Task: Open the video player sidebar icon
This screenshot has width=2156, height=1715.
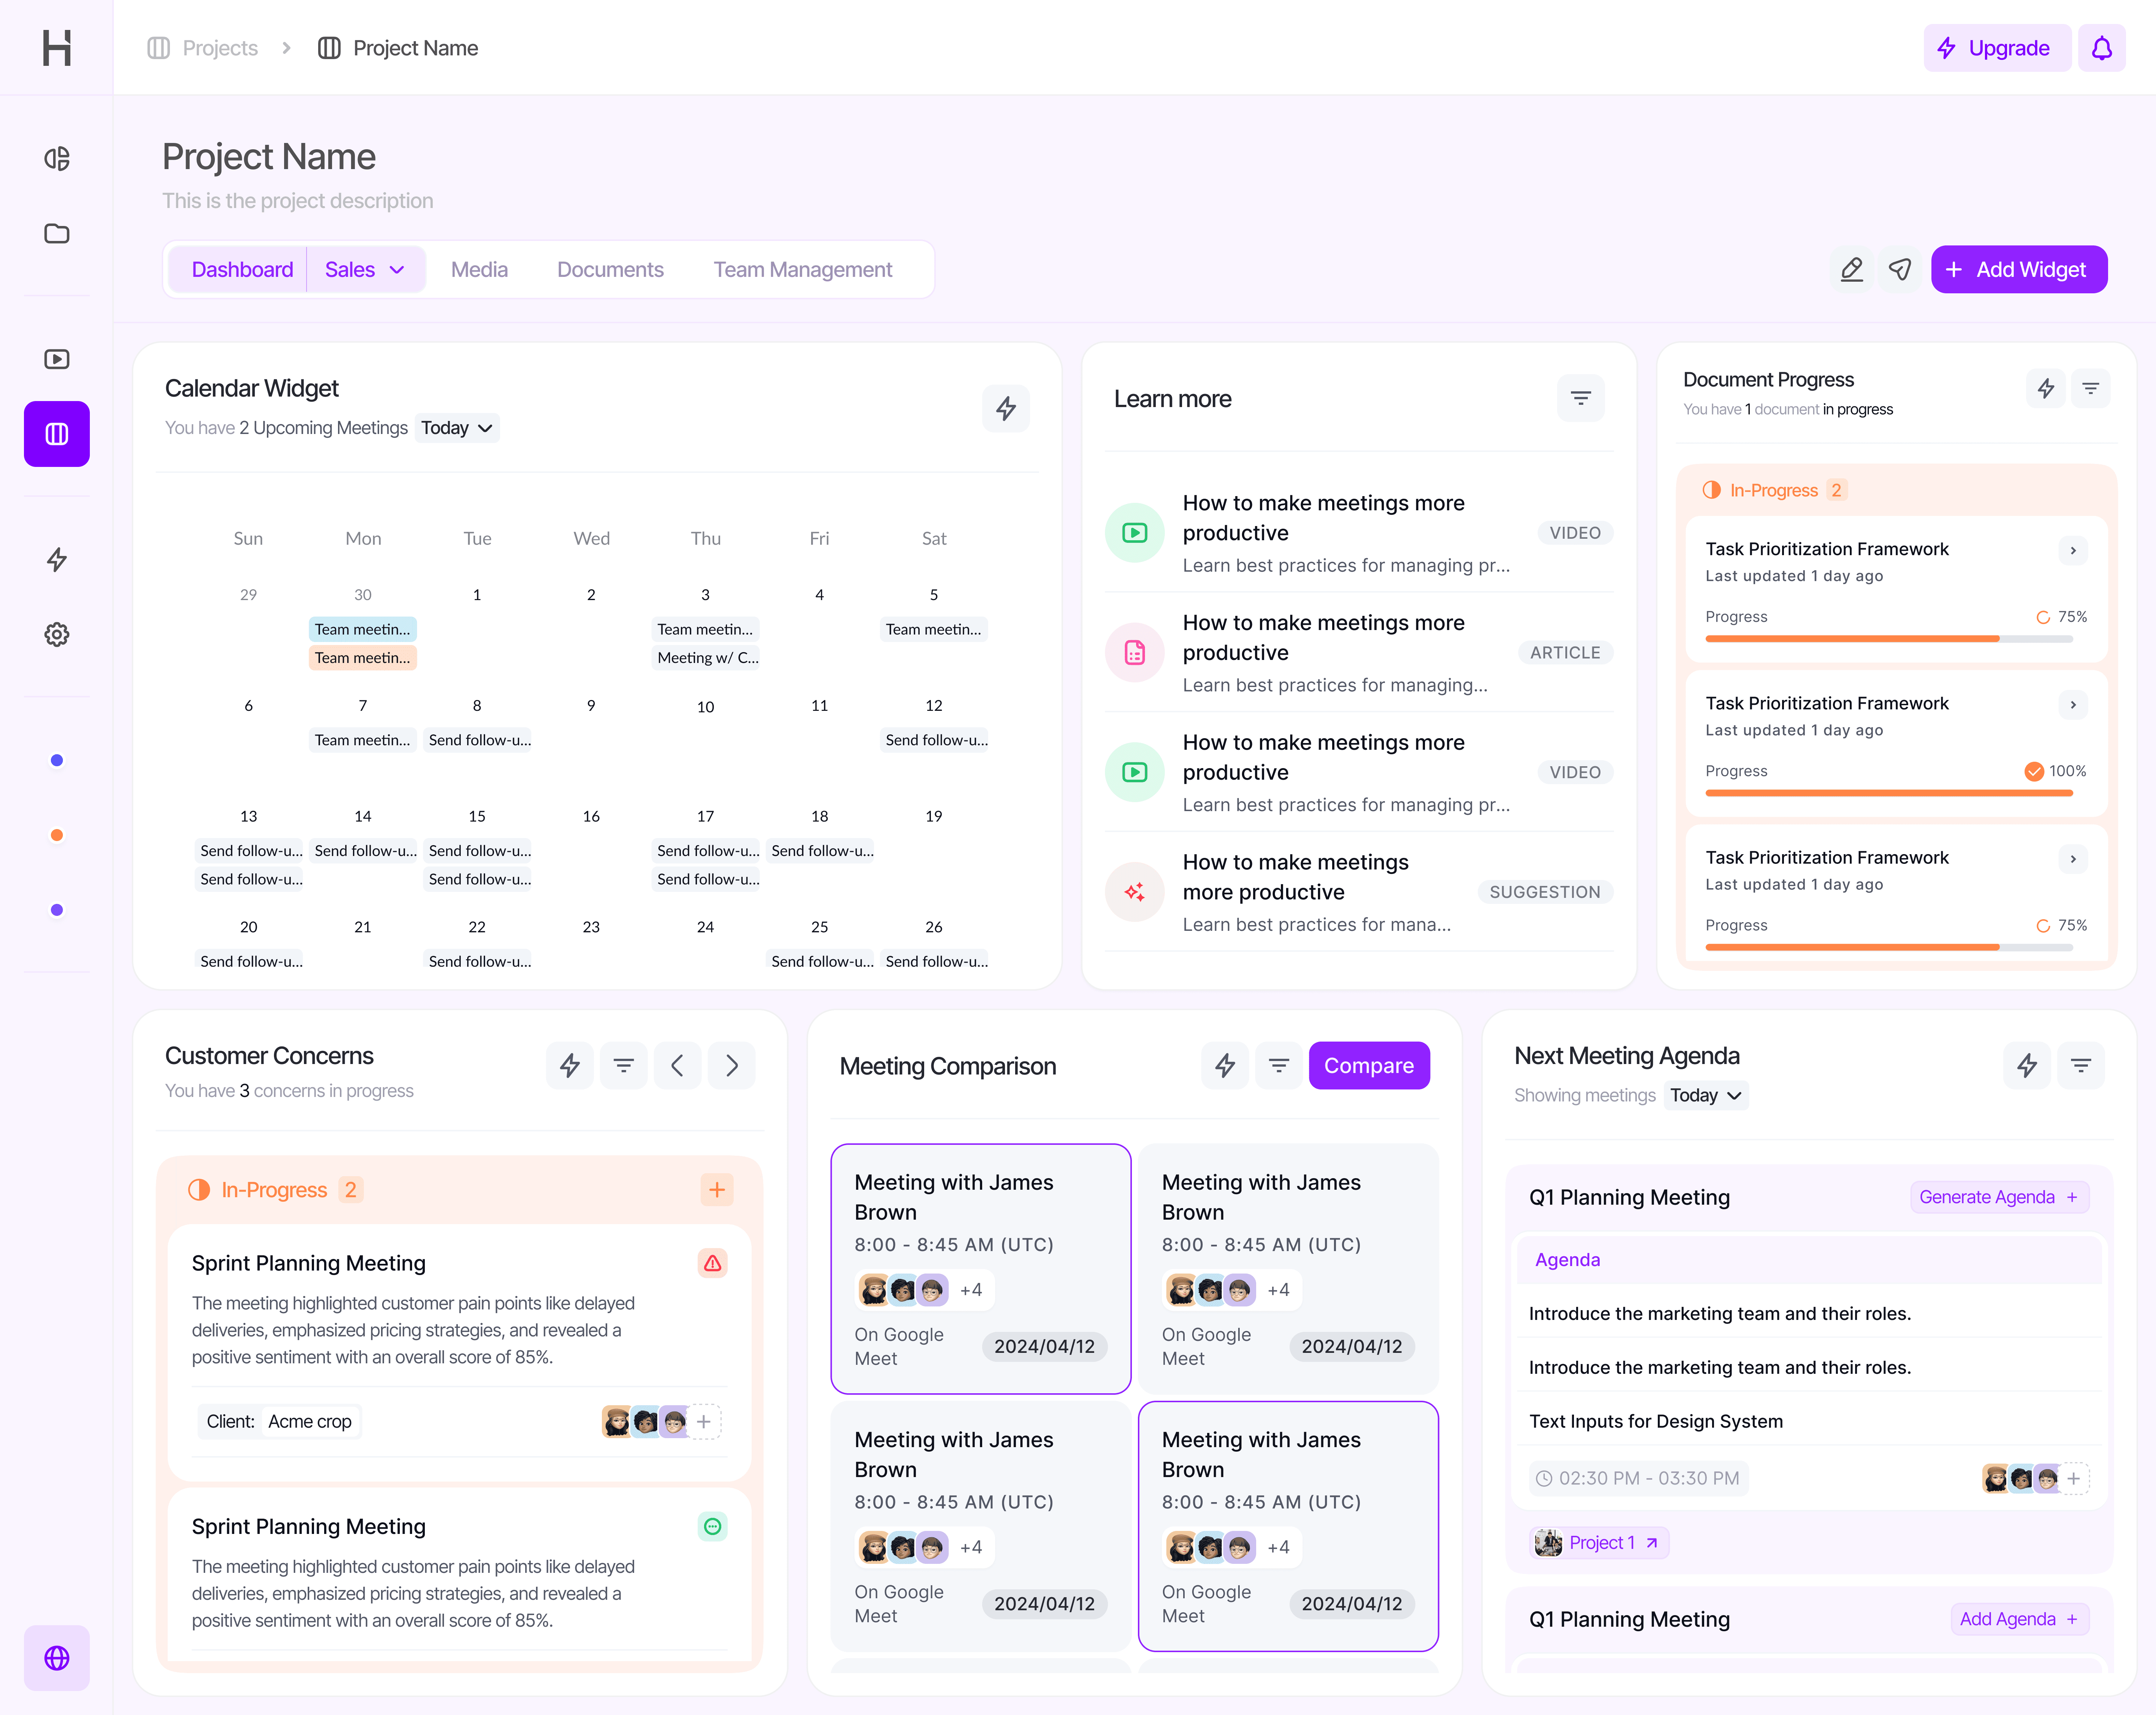Action: coord(57,359)
